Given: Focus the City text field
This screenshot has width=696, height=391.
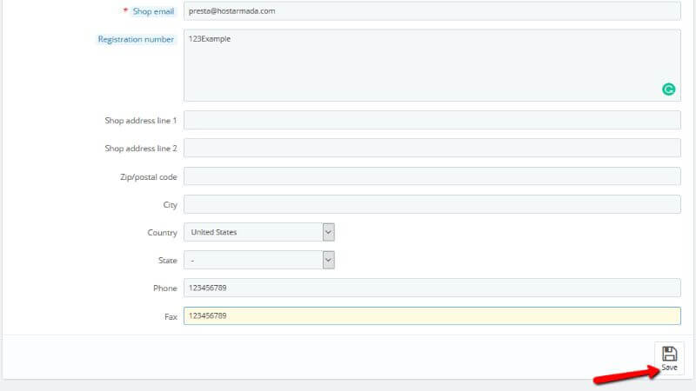Looking at the screenshot, I should pyautogui.click(x=432, y=204).
